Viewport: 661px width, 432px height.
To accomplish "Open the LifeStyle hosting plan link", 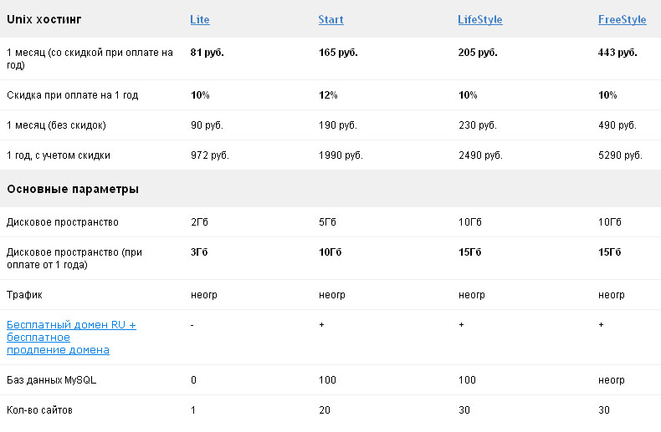I will [x=480, y=20].
